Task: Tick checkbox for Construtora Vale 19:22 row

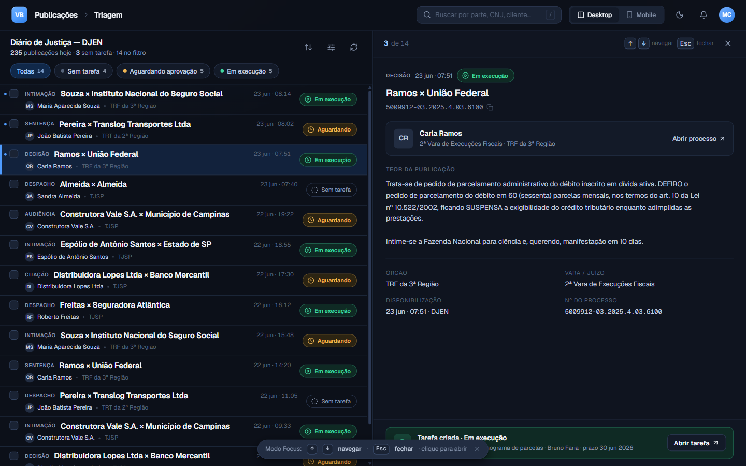Action: pos(14,214)
